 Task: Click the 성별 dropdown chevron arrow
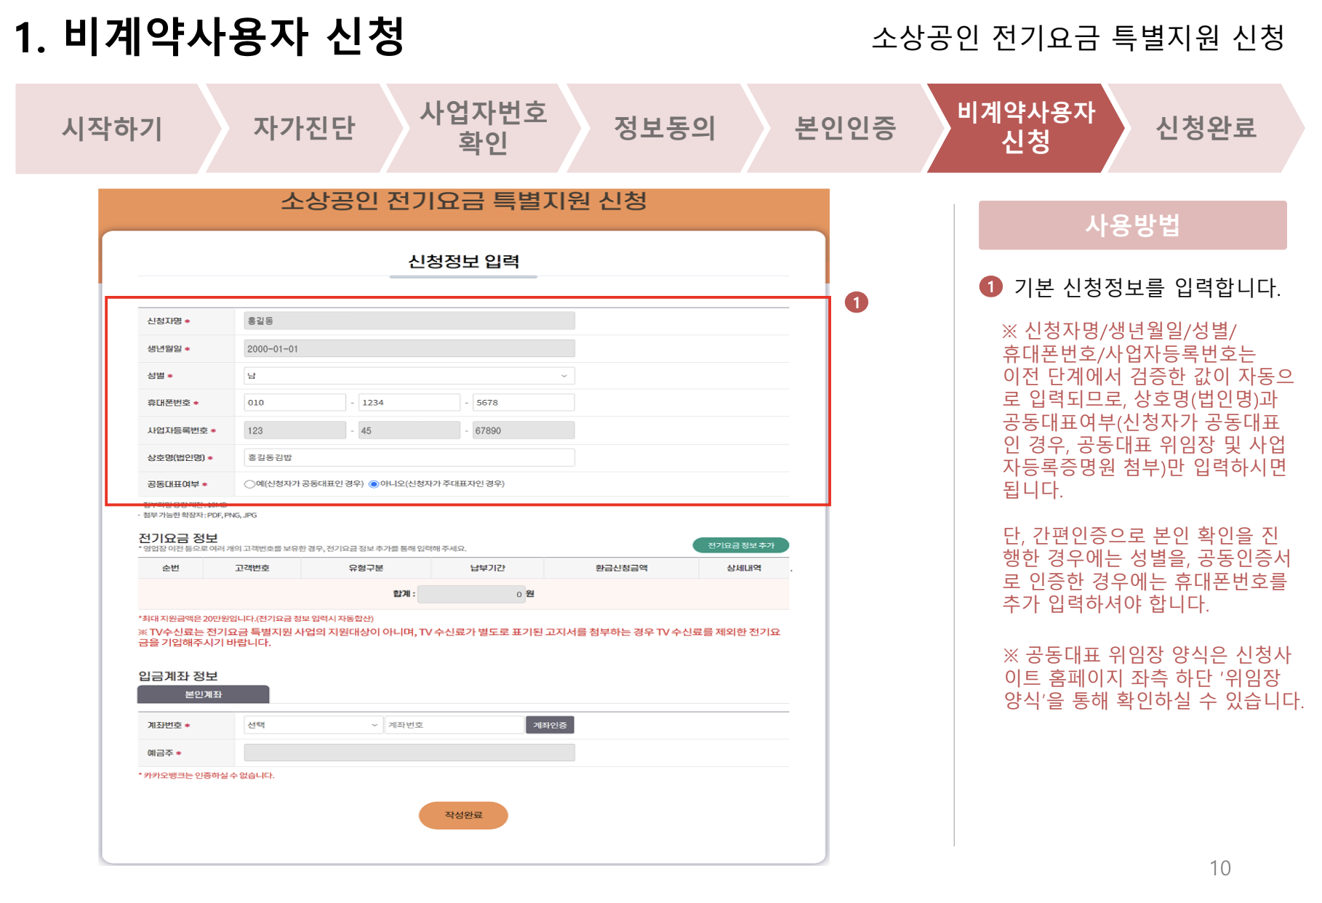point(564,375)
